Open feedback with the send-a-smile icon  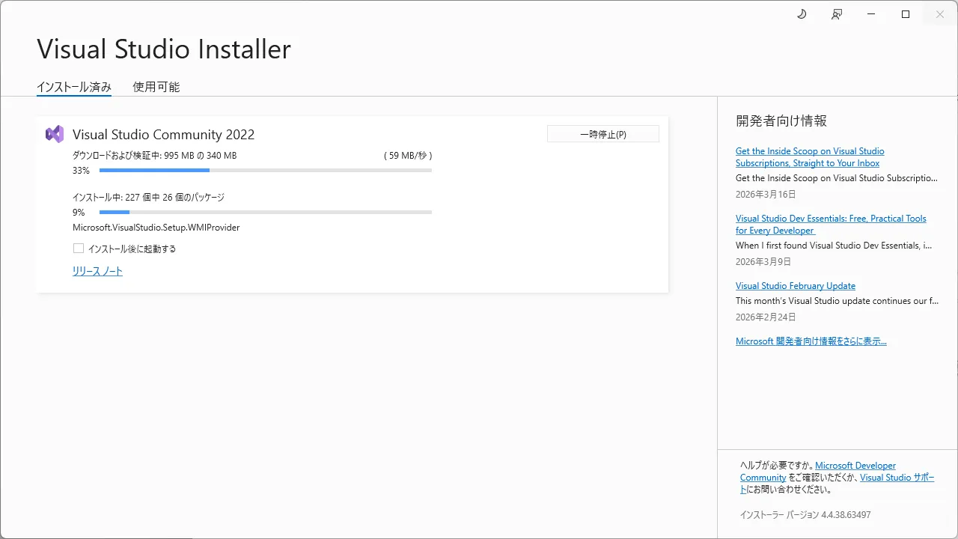click(x=837, y=13)
